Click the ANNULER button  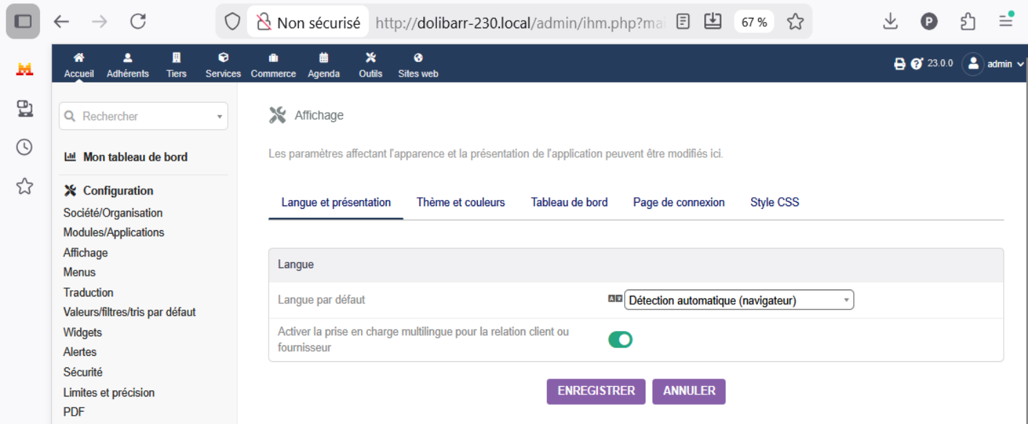689,391
